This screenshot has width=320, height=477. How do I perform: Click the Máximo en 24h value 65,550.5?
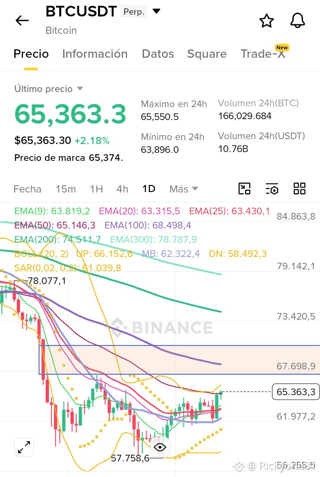(160, 117)
